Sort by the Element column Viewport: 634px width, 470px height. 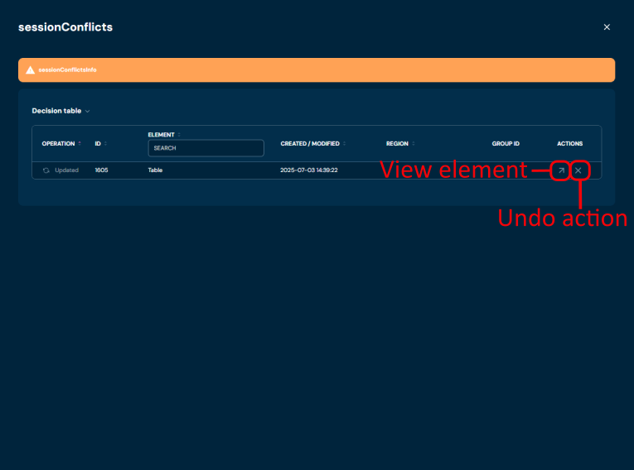point(179,134)
